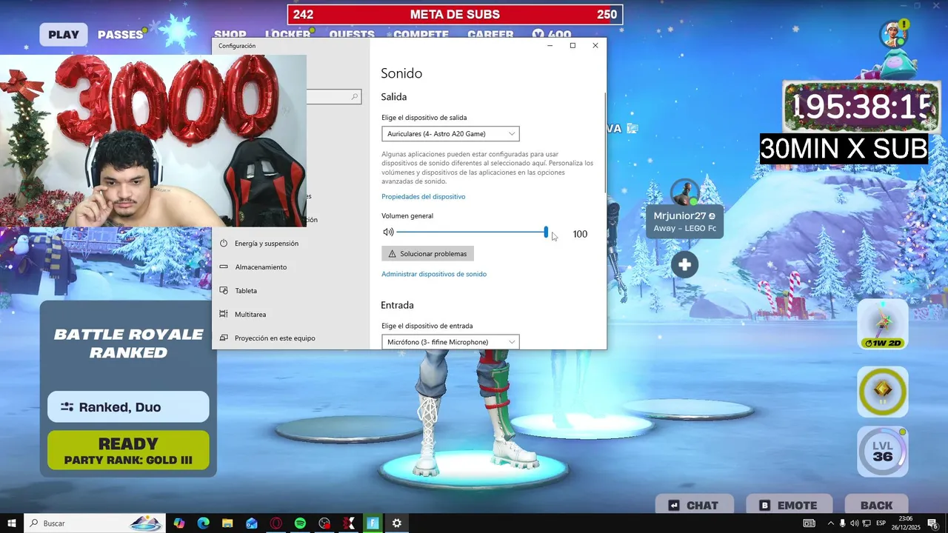This screenshot has width=948, height=533.
Task: Click volume value 100 text
Action: tap(580, 234)
